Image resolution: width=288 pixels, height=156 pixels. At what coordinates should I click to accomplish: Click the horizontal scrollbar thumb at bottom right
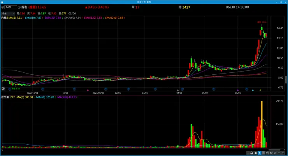pos(274,150)
